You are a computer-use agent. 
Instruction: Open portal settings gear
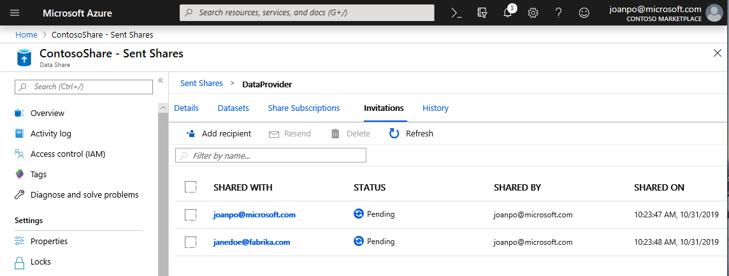point(533,13)
